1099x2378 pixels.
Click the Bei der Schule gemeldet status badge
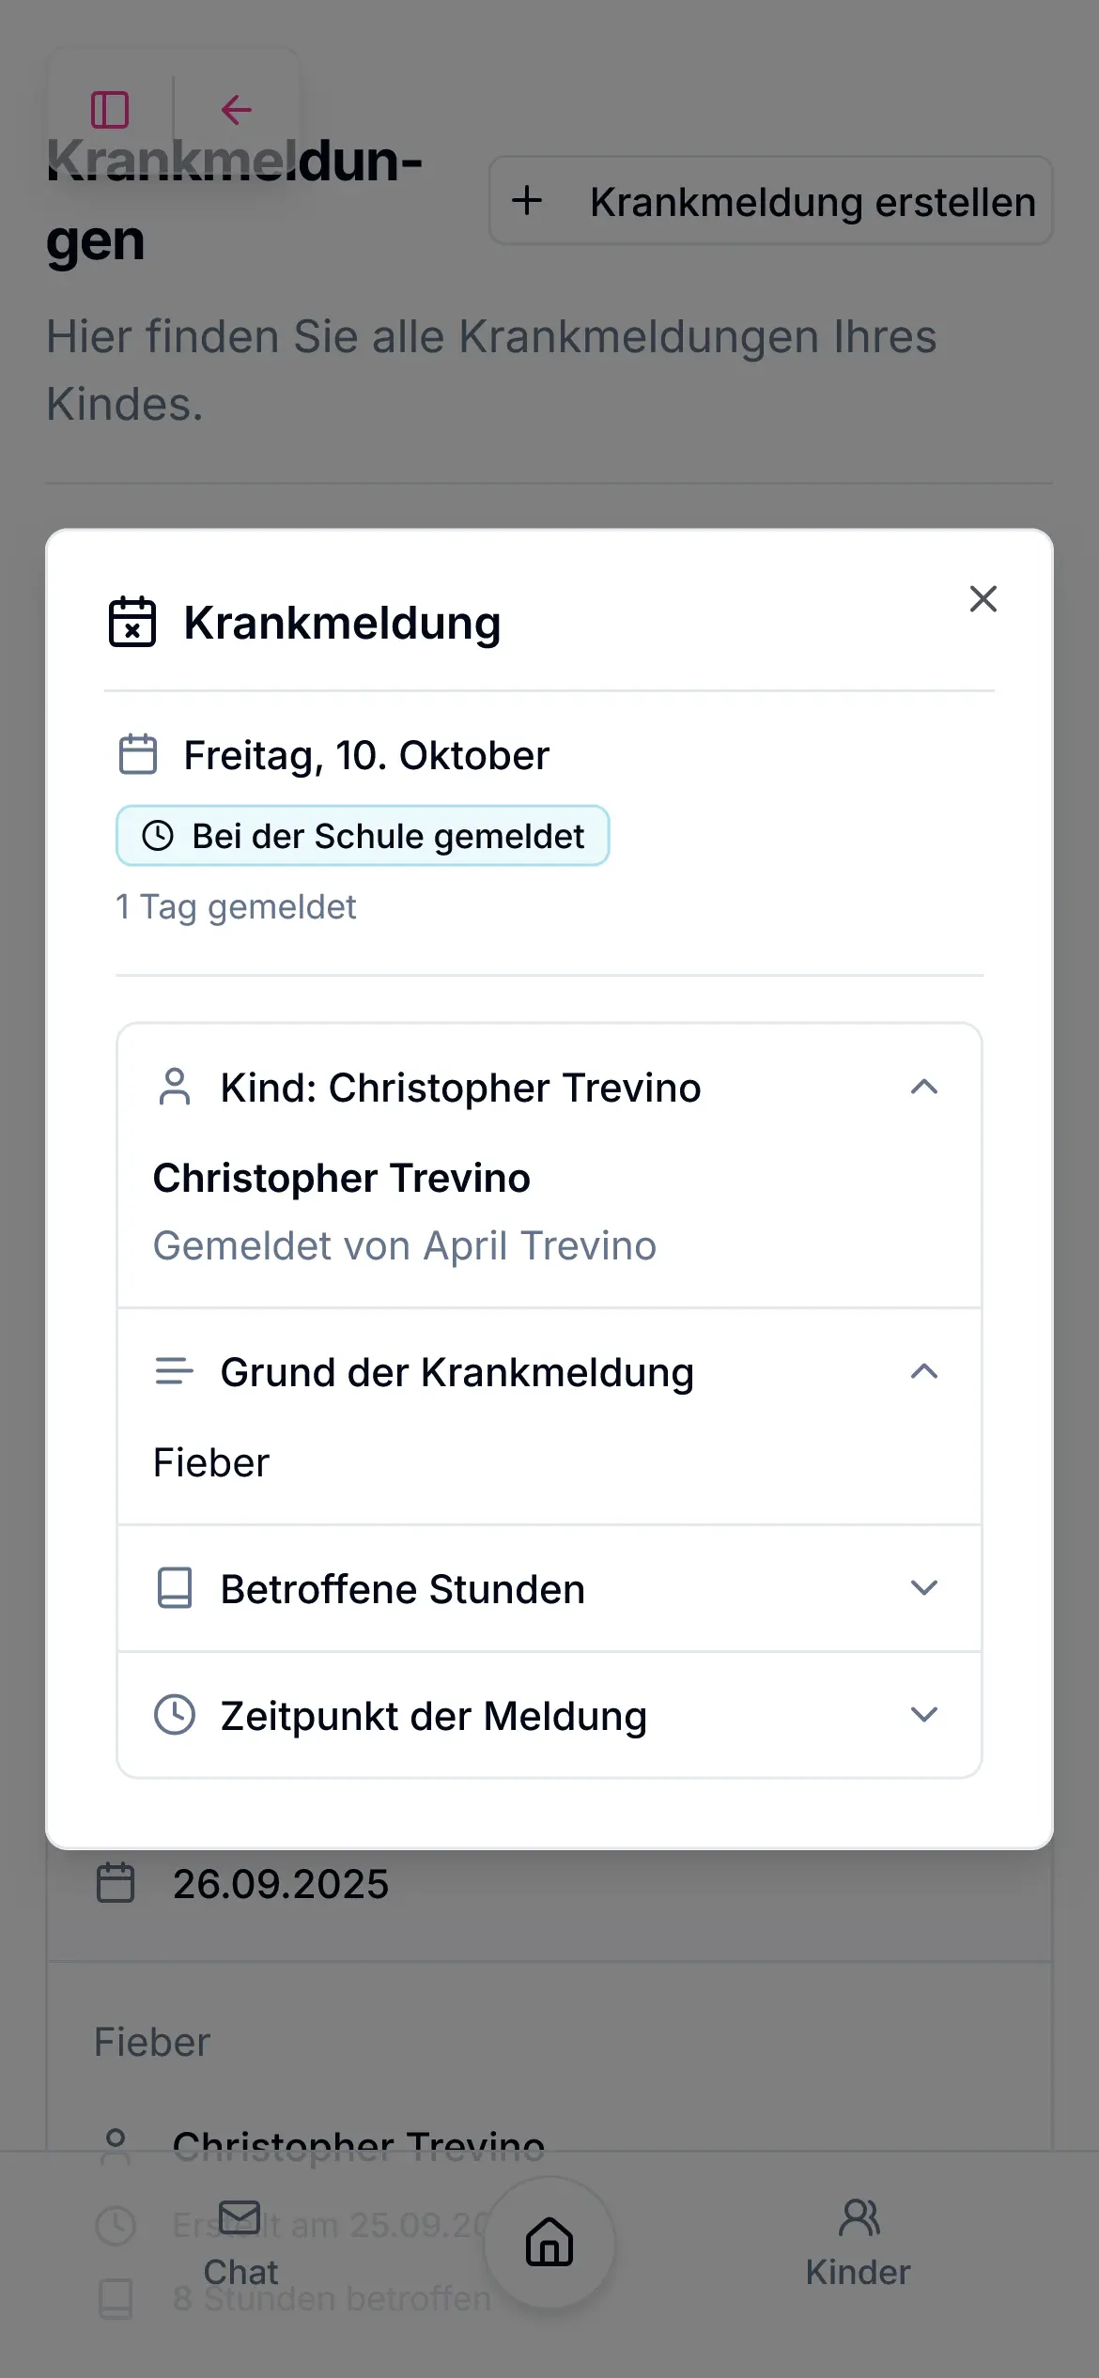[363, 836]
